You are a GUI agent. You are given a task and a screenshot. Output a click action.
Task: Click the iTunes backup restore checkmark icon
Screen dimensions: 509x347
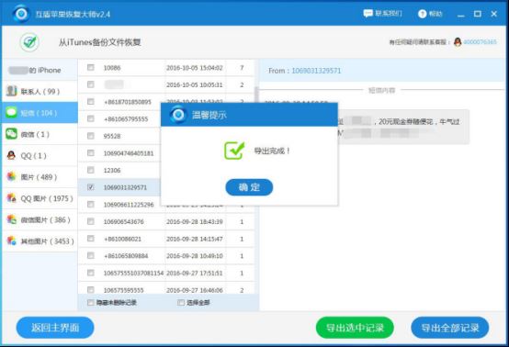coord(30,42)
